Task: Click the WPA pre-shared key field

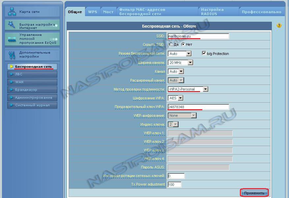Action: coord(198,107)
